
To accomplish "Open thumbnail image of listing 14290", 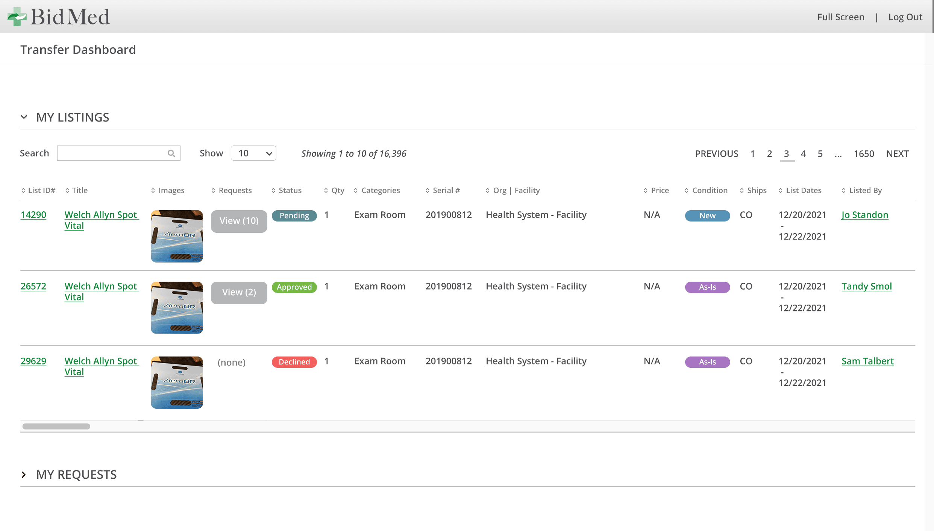I will click(x=177, y=236).
